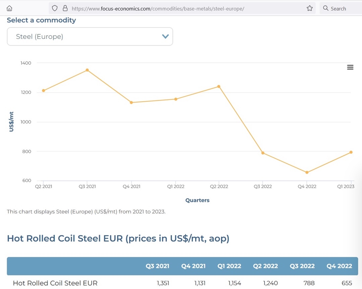Bookmark this page with the star icon

(310, 8)
